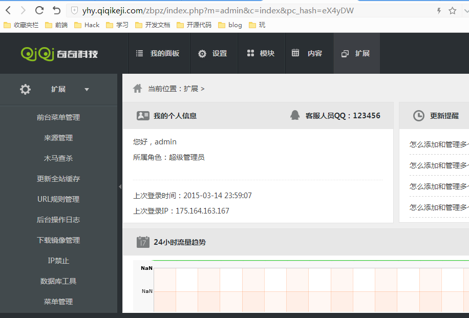Open the 前端 bookmark folder
The width and height of the screenshot is (469, 318).
pos(56,25)
